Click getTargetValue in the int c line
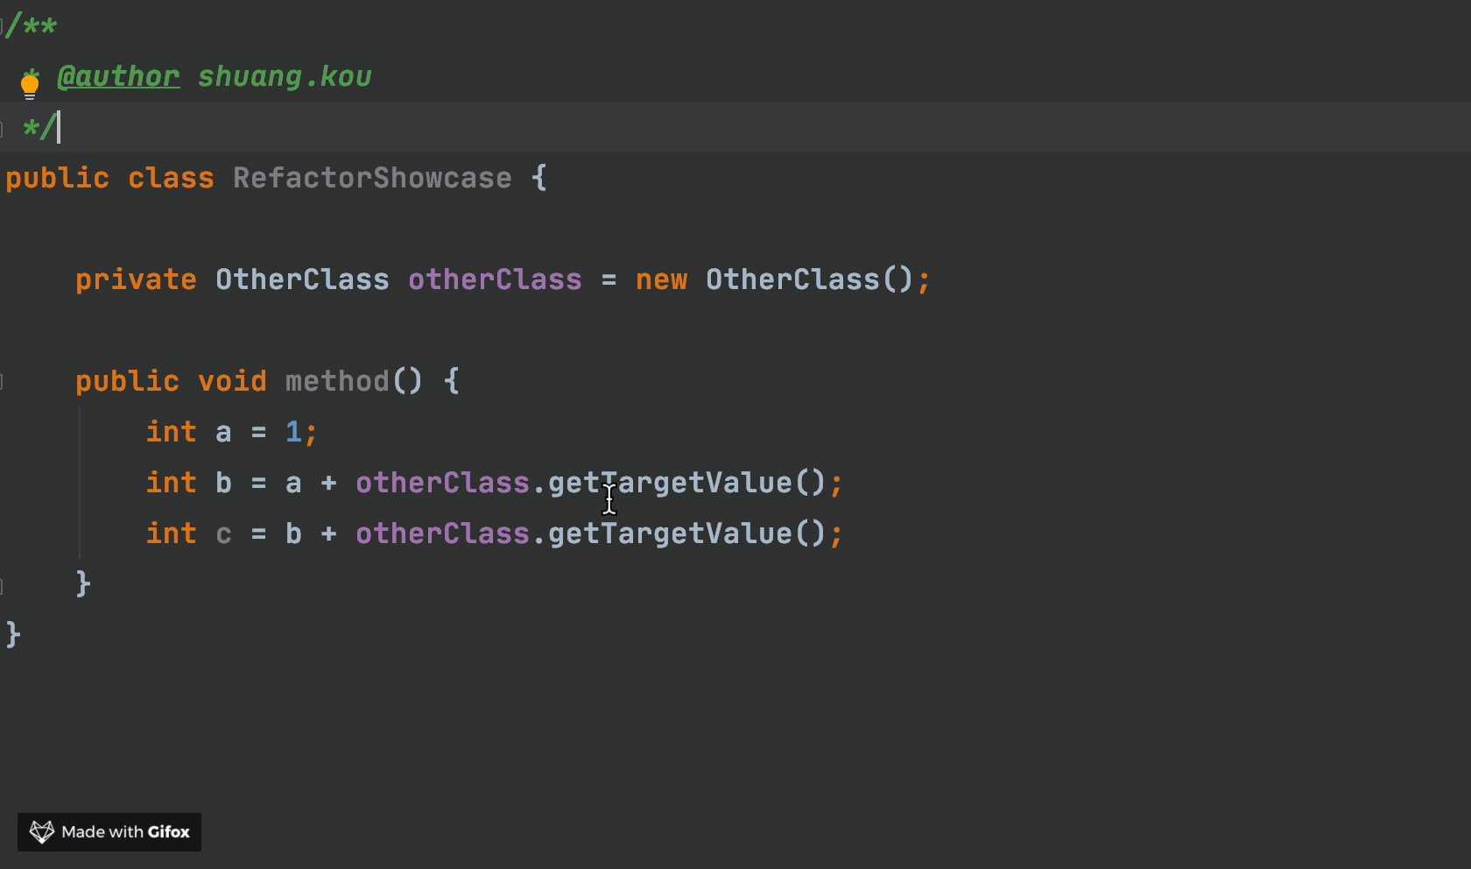The height and width of the screenshot is (869, 1471). [x=669, y=534]
